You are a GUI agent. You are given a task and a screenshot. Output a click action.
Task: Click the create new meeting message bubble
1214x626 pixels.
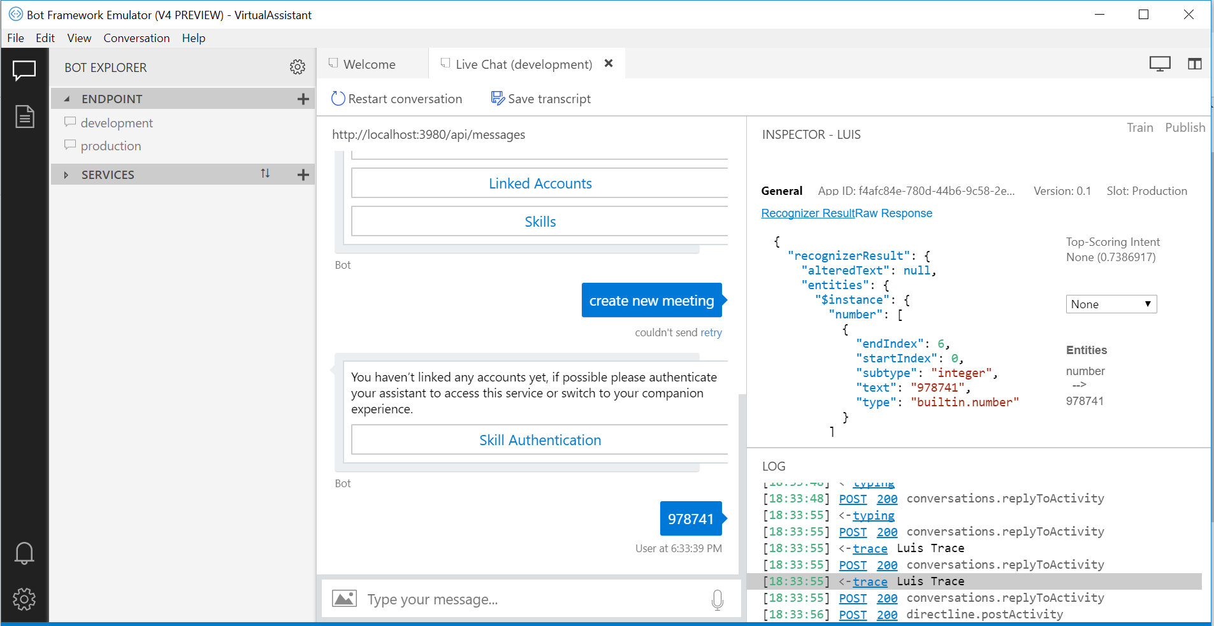click(651, 301)
